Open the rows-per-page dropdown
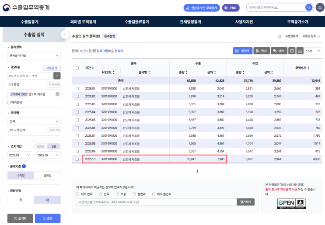 313,51
